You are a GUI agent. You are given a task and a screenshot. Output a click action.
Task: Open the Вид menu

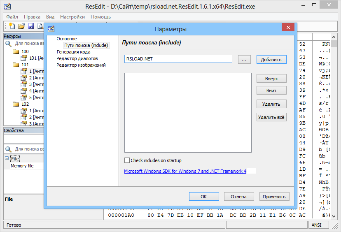point(50,17)
